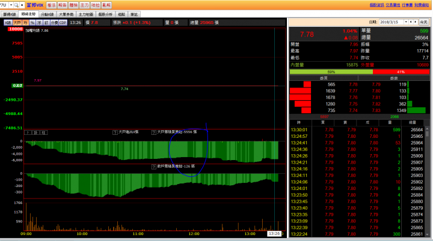This screenshot has width=433, height=241.
Task: Click the 13:30:01 trade row
Action: (357, 129)
